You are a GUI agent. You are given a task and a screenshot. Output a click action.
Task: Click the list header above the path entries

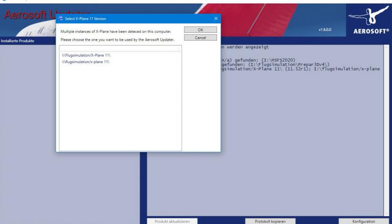pos(120,48)
